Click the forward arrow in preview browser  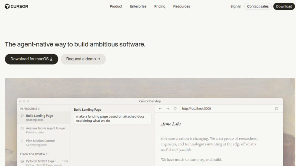pos(168,109)
